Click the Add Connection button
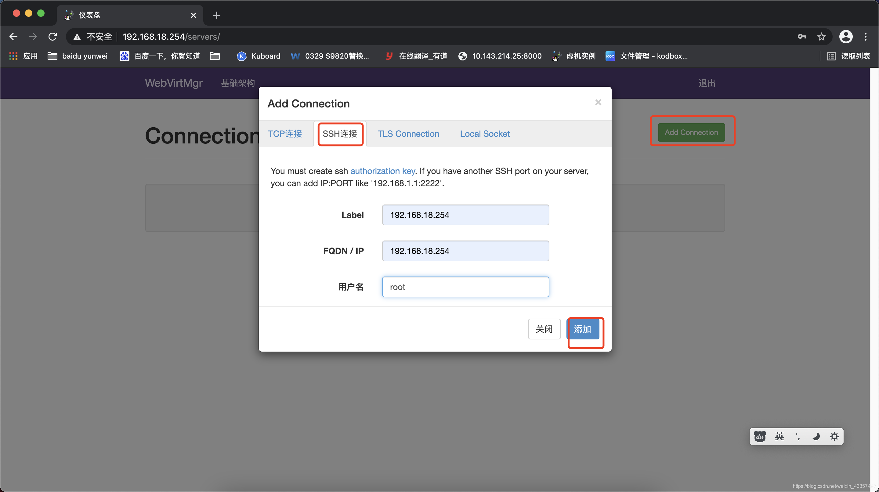This screenshot has height=492, width=879. pos(691,132)
